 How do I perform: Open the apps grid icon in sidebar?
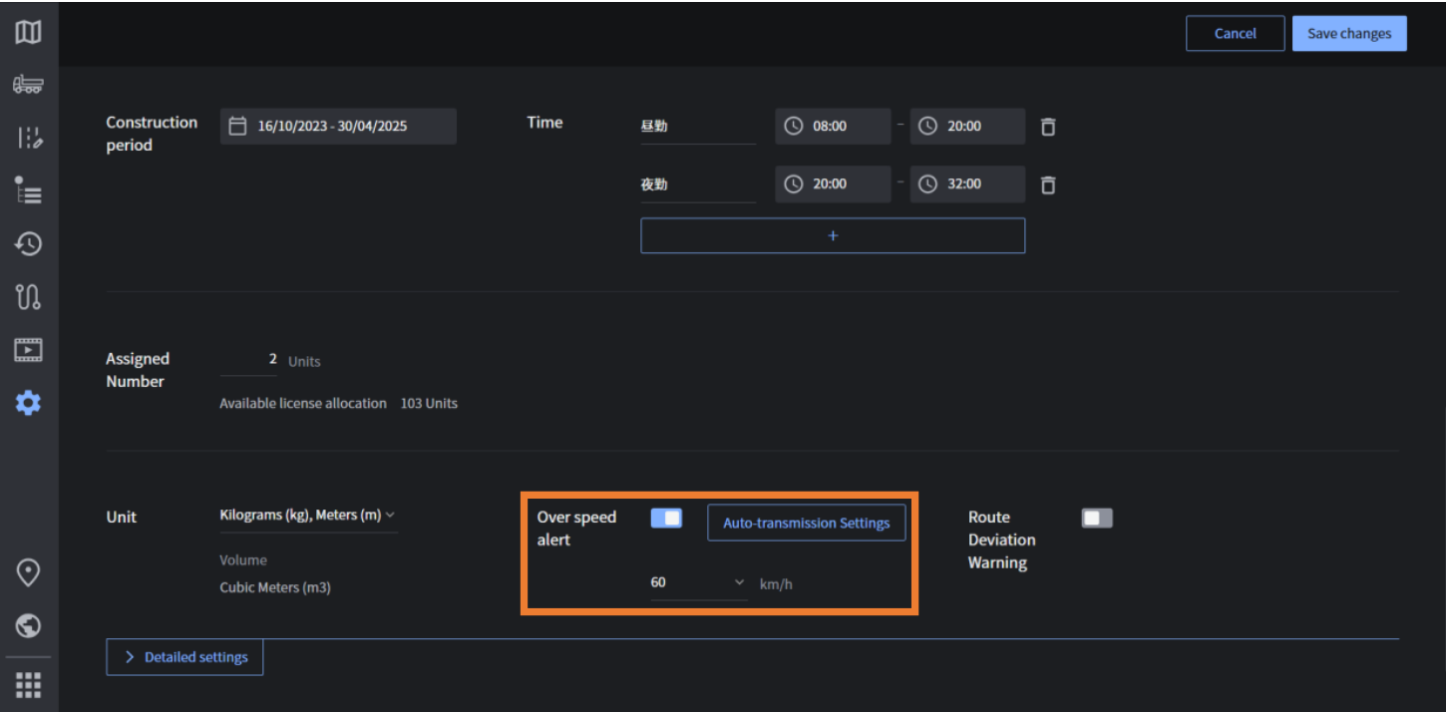pyautogui.click(x=28, y=685)
